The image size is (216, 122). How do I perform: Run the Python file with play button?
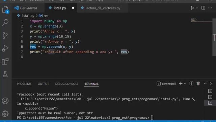(192, 8)
